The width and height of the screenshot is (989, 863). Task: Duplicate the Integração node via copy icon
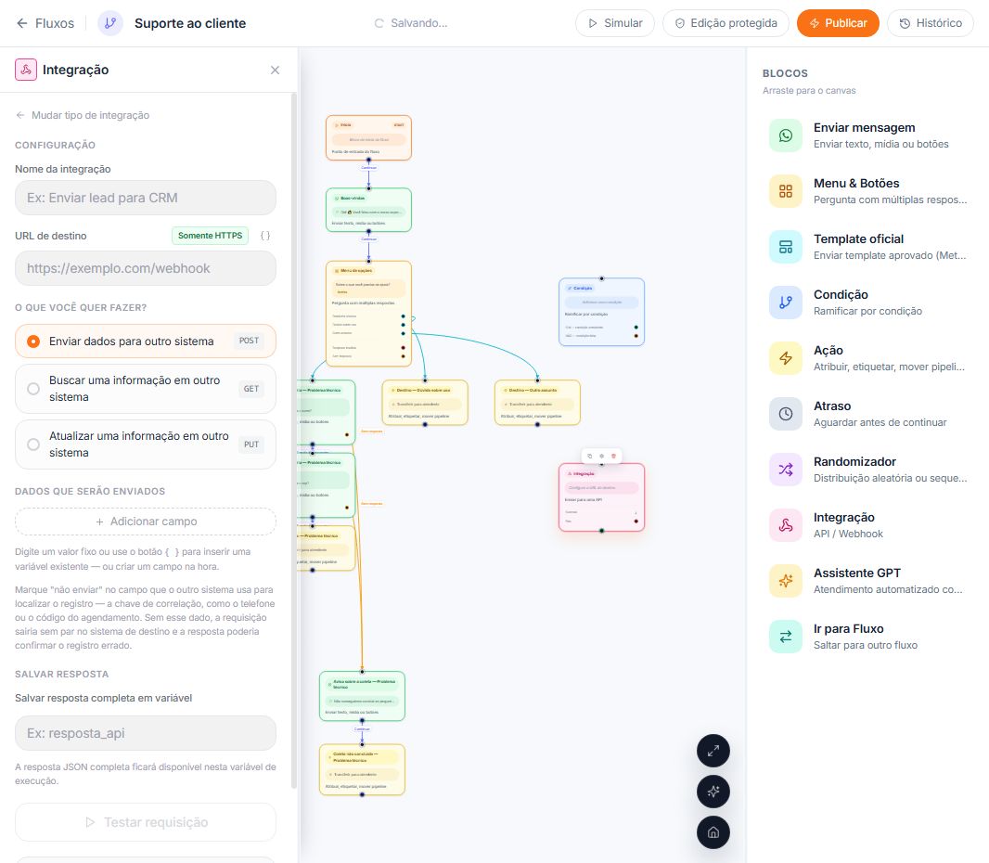(x=590, y=456)
